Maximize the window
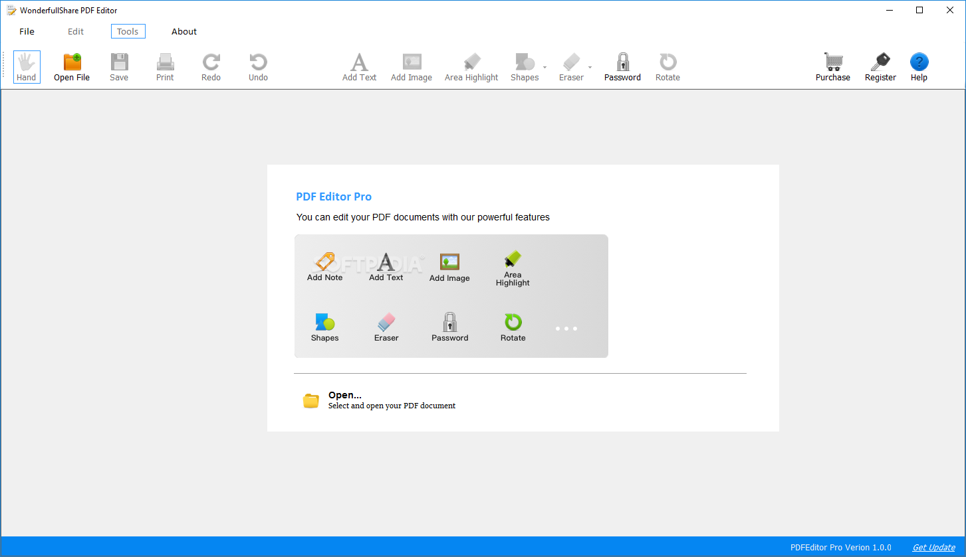Viewport: 966px width, 557px height. (x=919, y=10)
